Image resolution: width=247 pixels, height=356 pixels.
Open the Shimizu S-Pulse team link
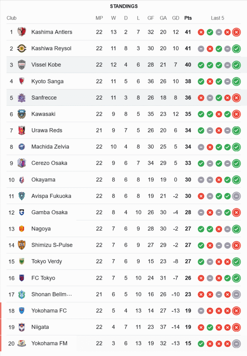[52, 245]
